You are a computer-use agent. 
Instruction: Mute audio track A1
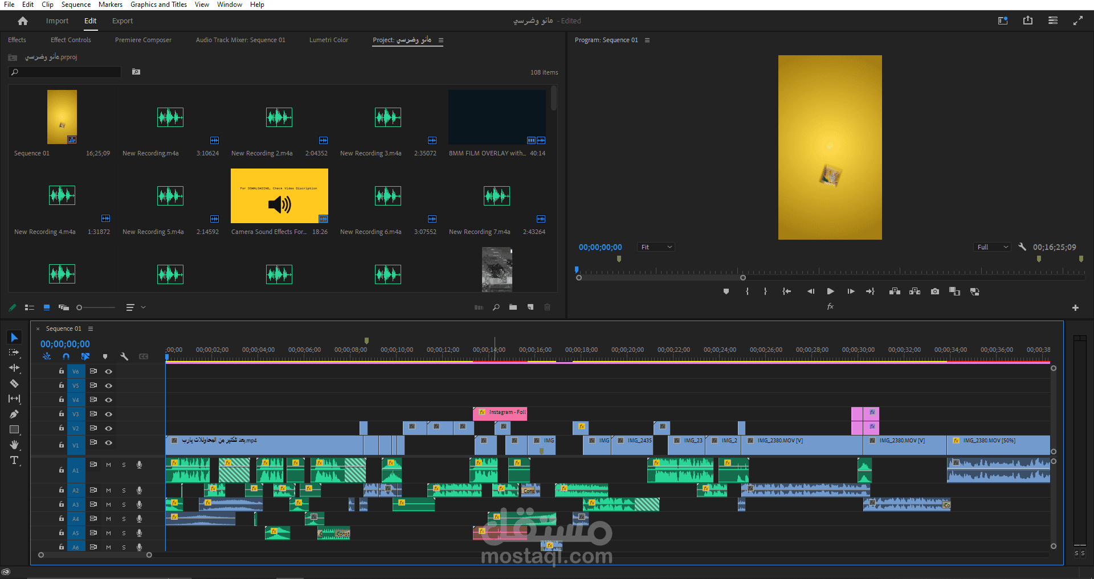(108, 465)
